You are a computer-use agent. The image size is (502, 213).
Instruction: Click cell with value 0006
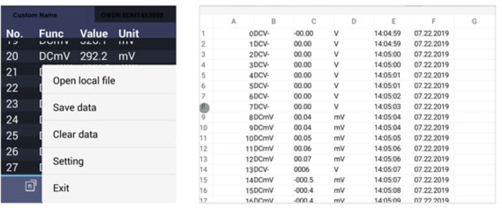coord(301,169)
